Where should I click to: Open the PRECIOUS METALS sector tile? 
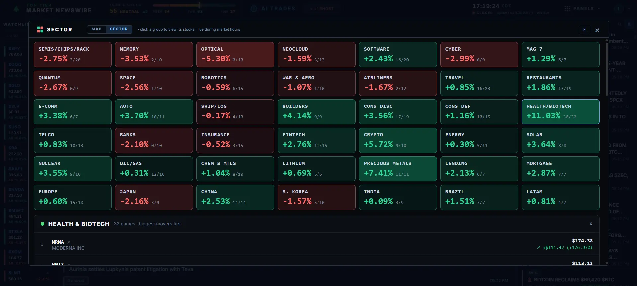[398, 169]
